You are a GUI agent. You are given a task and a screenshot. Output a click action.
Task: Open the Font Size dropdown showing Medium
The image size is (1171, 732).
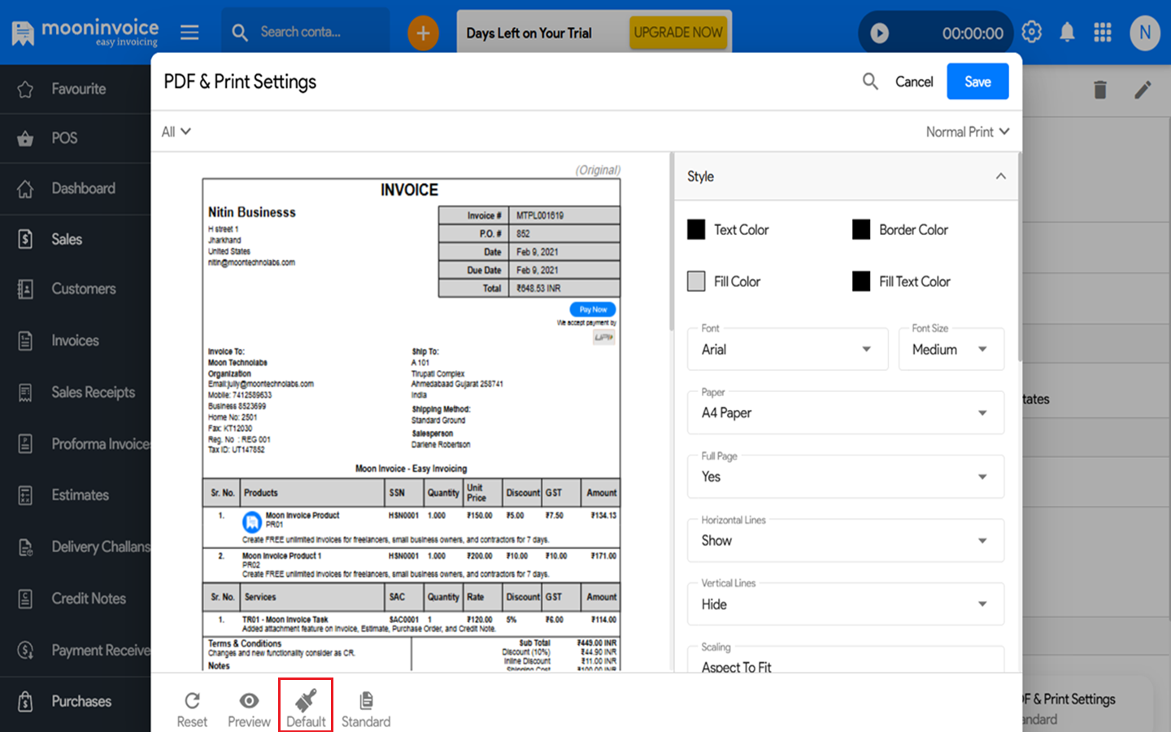click(x=951, y=349)
